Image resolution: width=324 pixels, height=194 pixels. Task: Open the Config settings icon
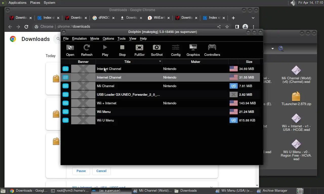[176, 50]
